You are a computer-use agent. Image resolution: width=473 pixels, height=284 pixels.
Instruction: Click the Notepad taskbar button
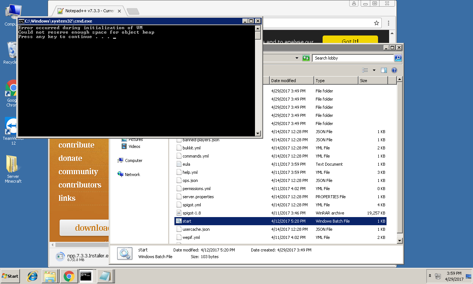click(x=105, y=276)
